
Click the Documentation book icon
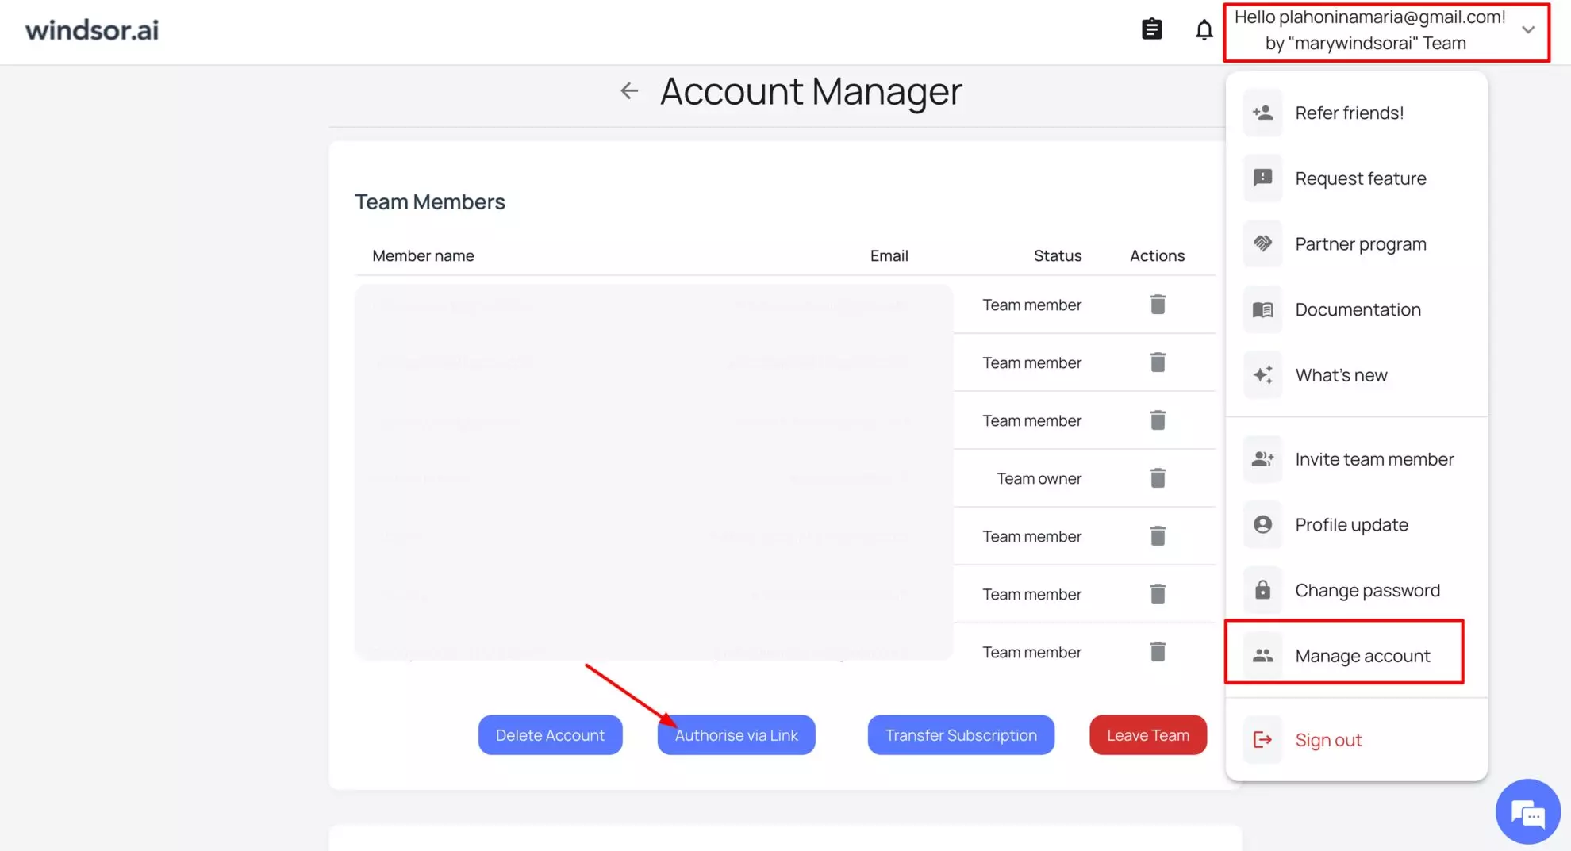click(x=1262, y=309)
